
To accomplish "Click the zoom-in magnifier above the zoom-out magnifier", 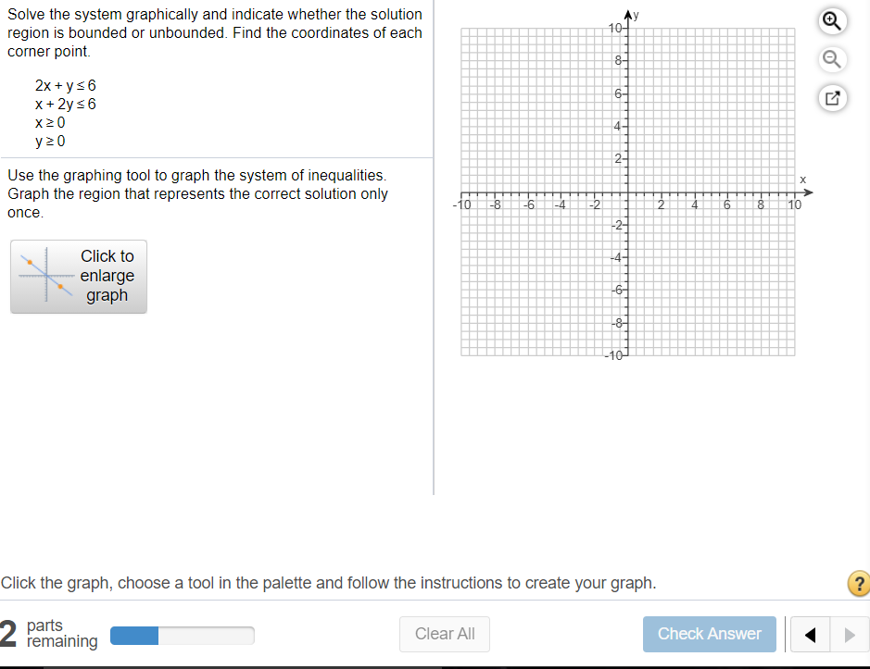I will (831, 20).
